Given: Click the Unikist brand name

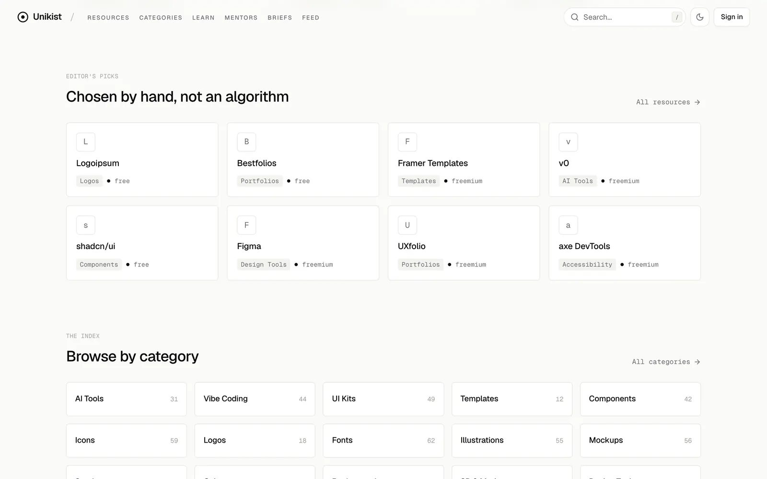Looking at the screenshot, I should (x=47, y=17).
